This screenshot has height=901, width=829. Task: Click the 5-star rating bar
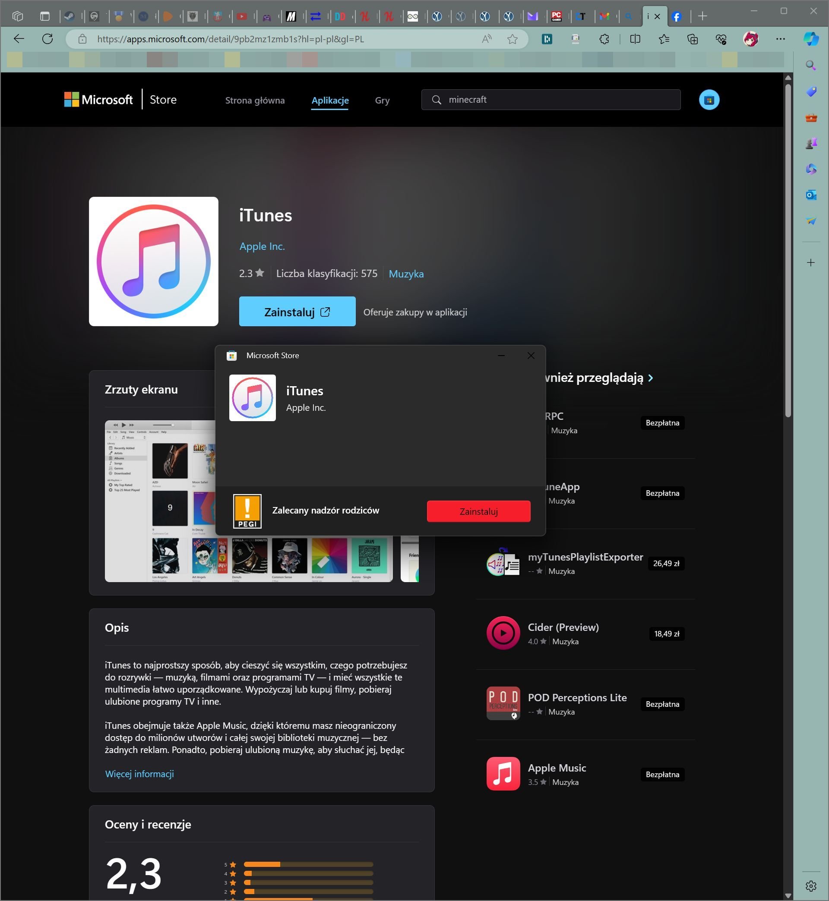(308, 864)
